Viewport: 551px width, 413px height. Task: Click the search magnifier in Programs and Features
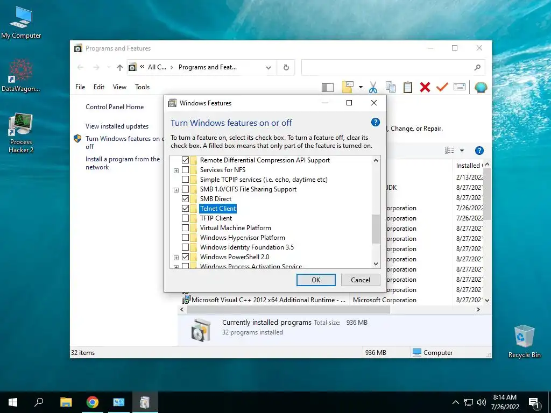pyautogui.click(x=477, y=67)
